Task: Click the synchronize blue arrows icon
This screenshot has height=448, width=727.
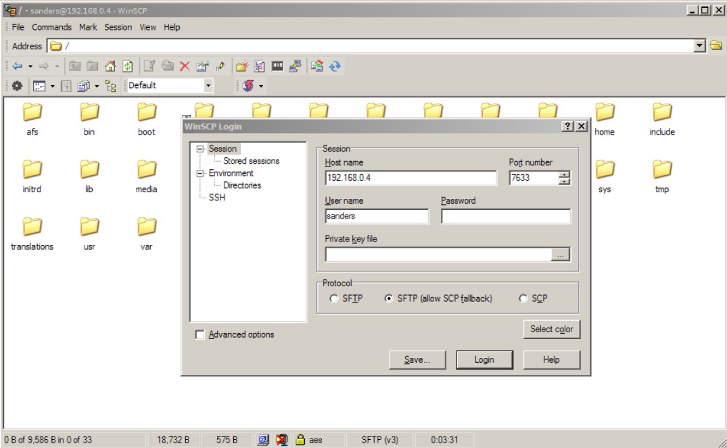Action: pos(335,66)
